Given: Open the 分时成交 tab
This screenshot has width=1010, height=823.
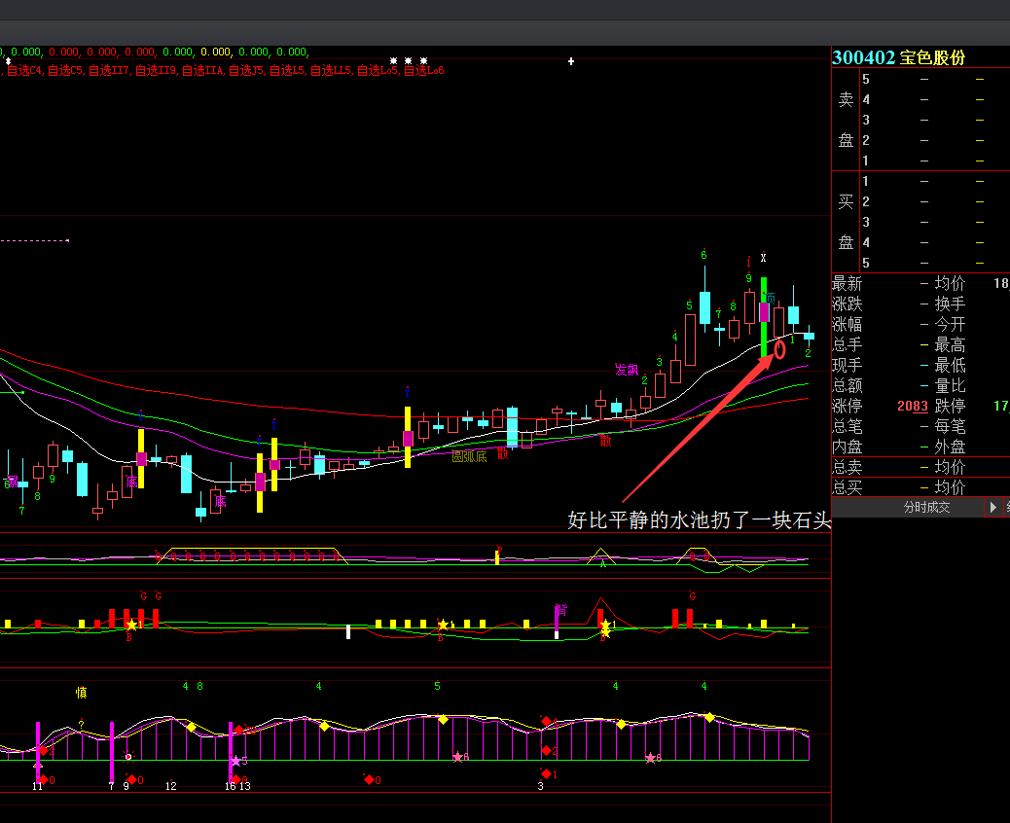Looking at the screenshot, I should click(925, 507).
